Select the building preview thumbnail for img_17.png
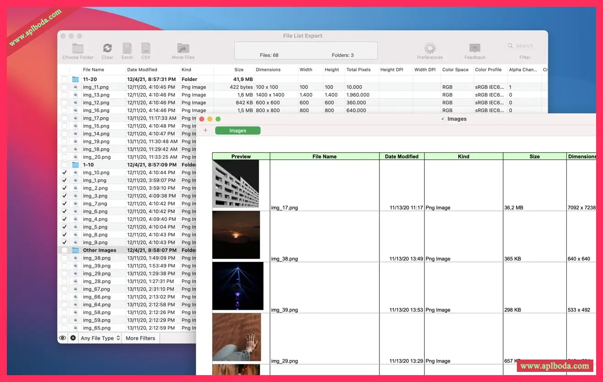The width and height of the screenshot is (603, 382). (x=236, y=184)
